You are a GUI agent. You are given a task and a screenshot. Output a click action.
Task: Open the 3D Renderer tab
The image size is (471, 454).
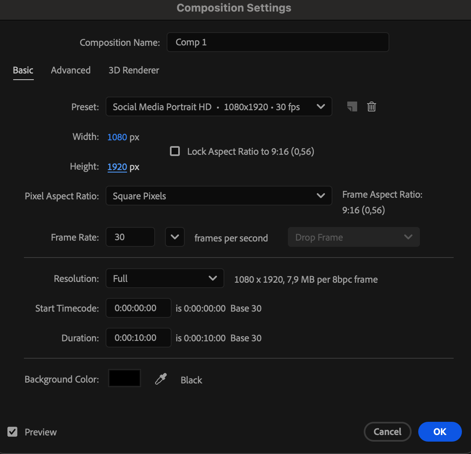pyautogui.click(x=134, y=70)
